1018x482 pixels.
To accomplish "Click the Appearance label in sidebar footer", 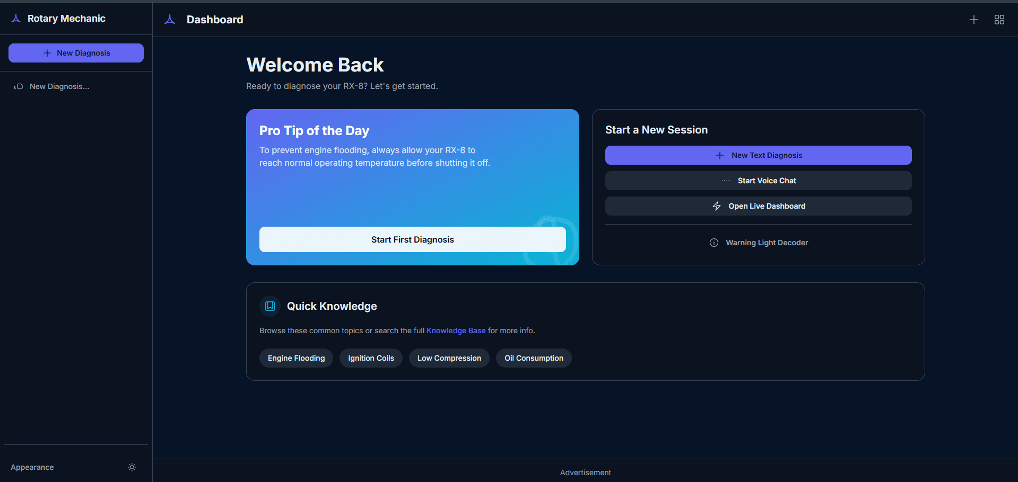I will click(32, 467).
